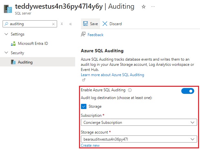Viewport: 200px width, 149px height.
Task: Click the Microsoft Entra ID icon
Action: tap(13, 44)
